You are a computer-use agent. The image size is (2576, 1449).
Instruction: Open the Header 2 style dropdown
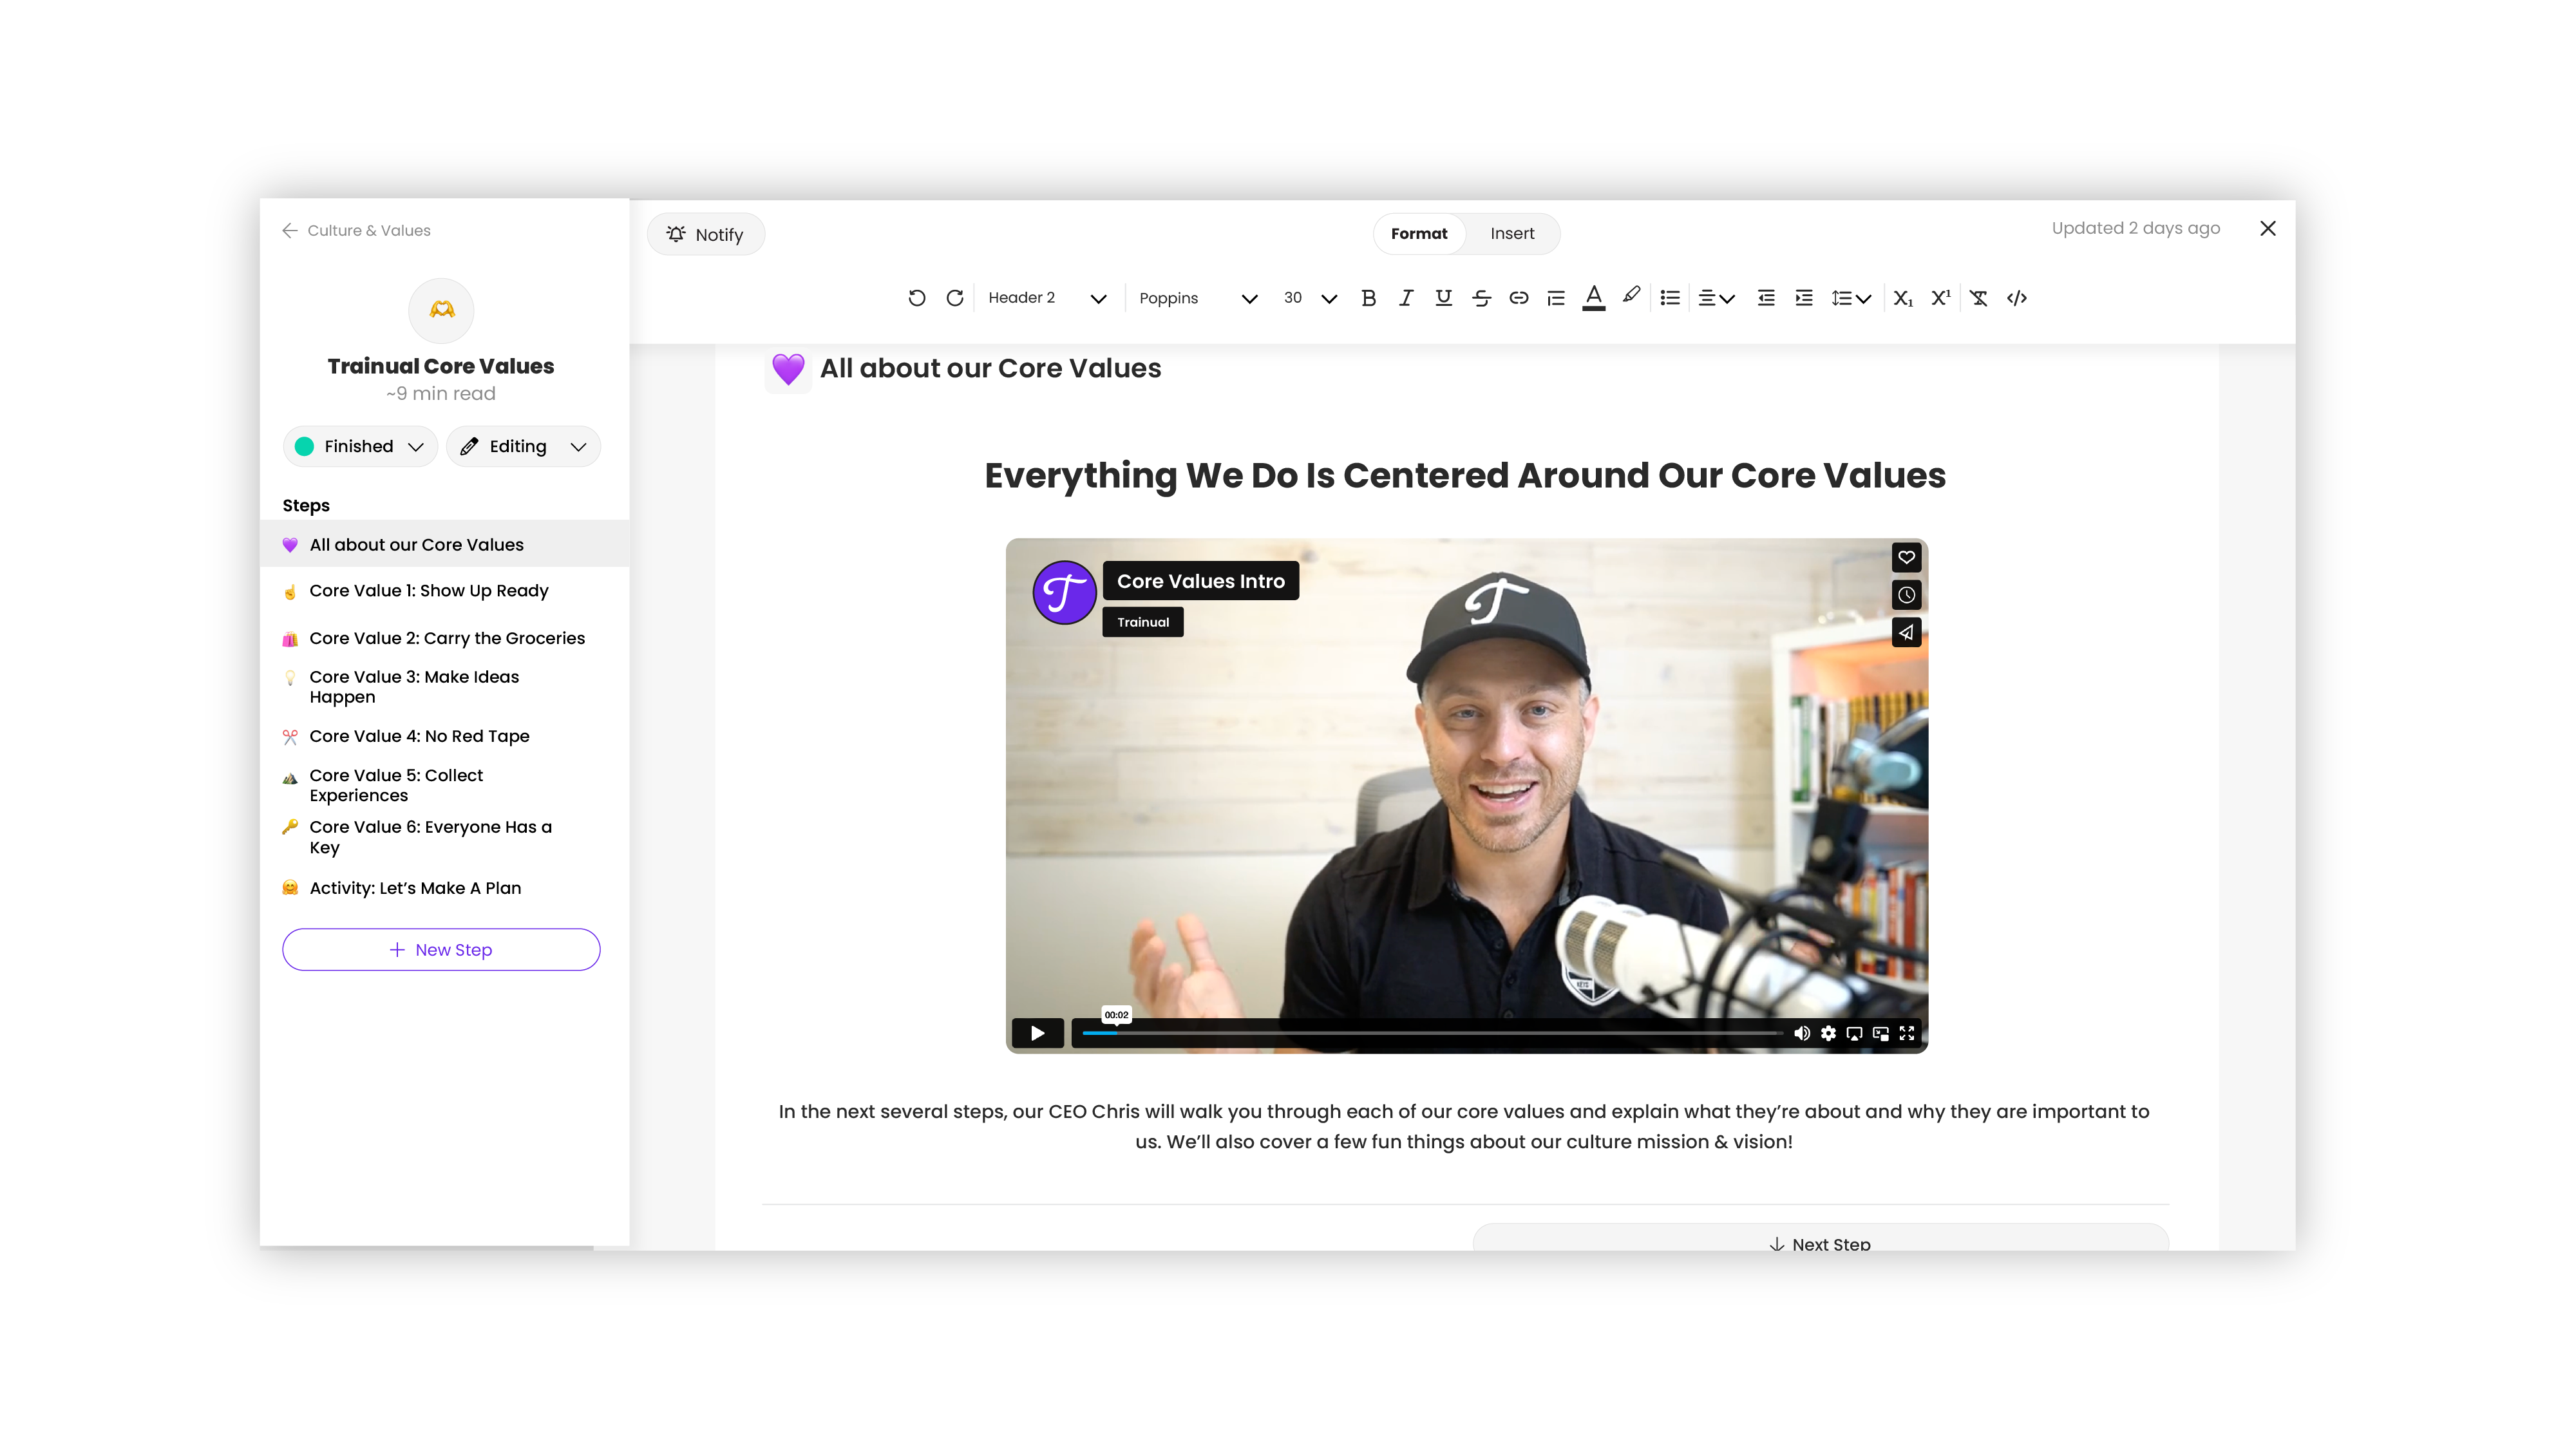1046,298
